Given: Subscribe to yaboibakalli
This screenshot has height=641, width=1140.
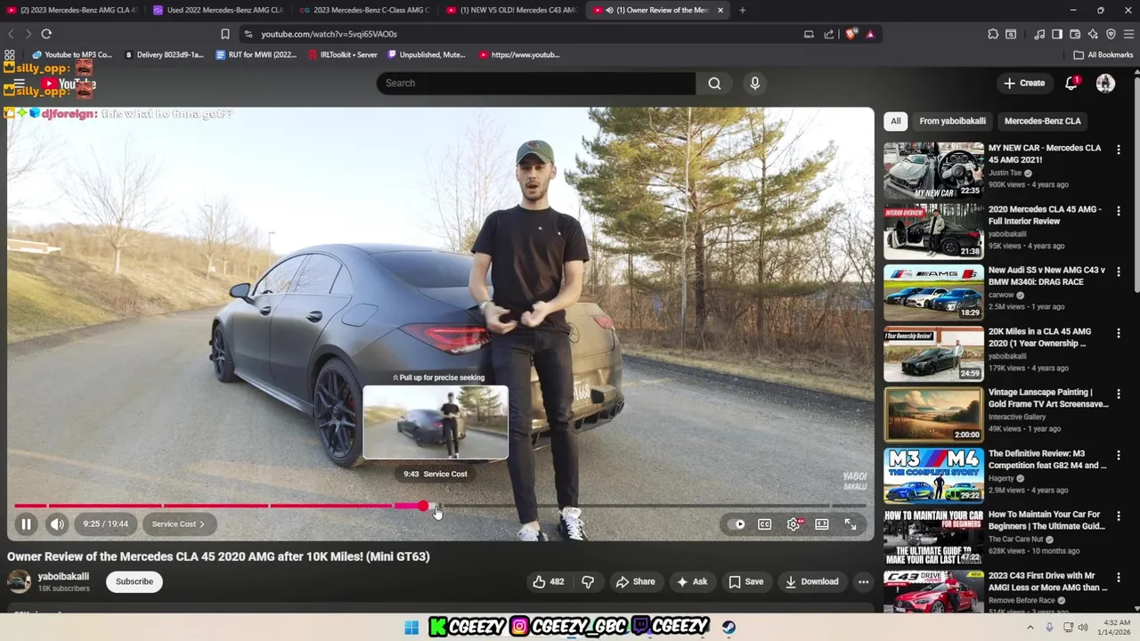Looking at the screenshot, I should tap(134, 581).
